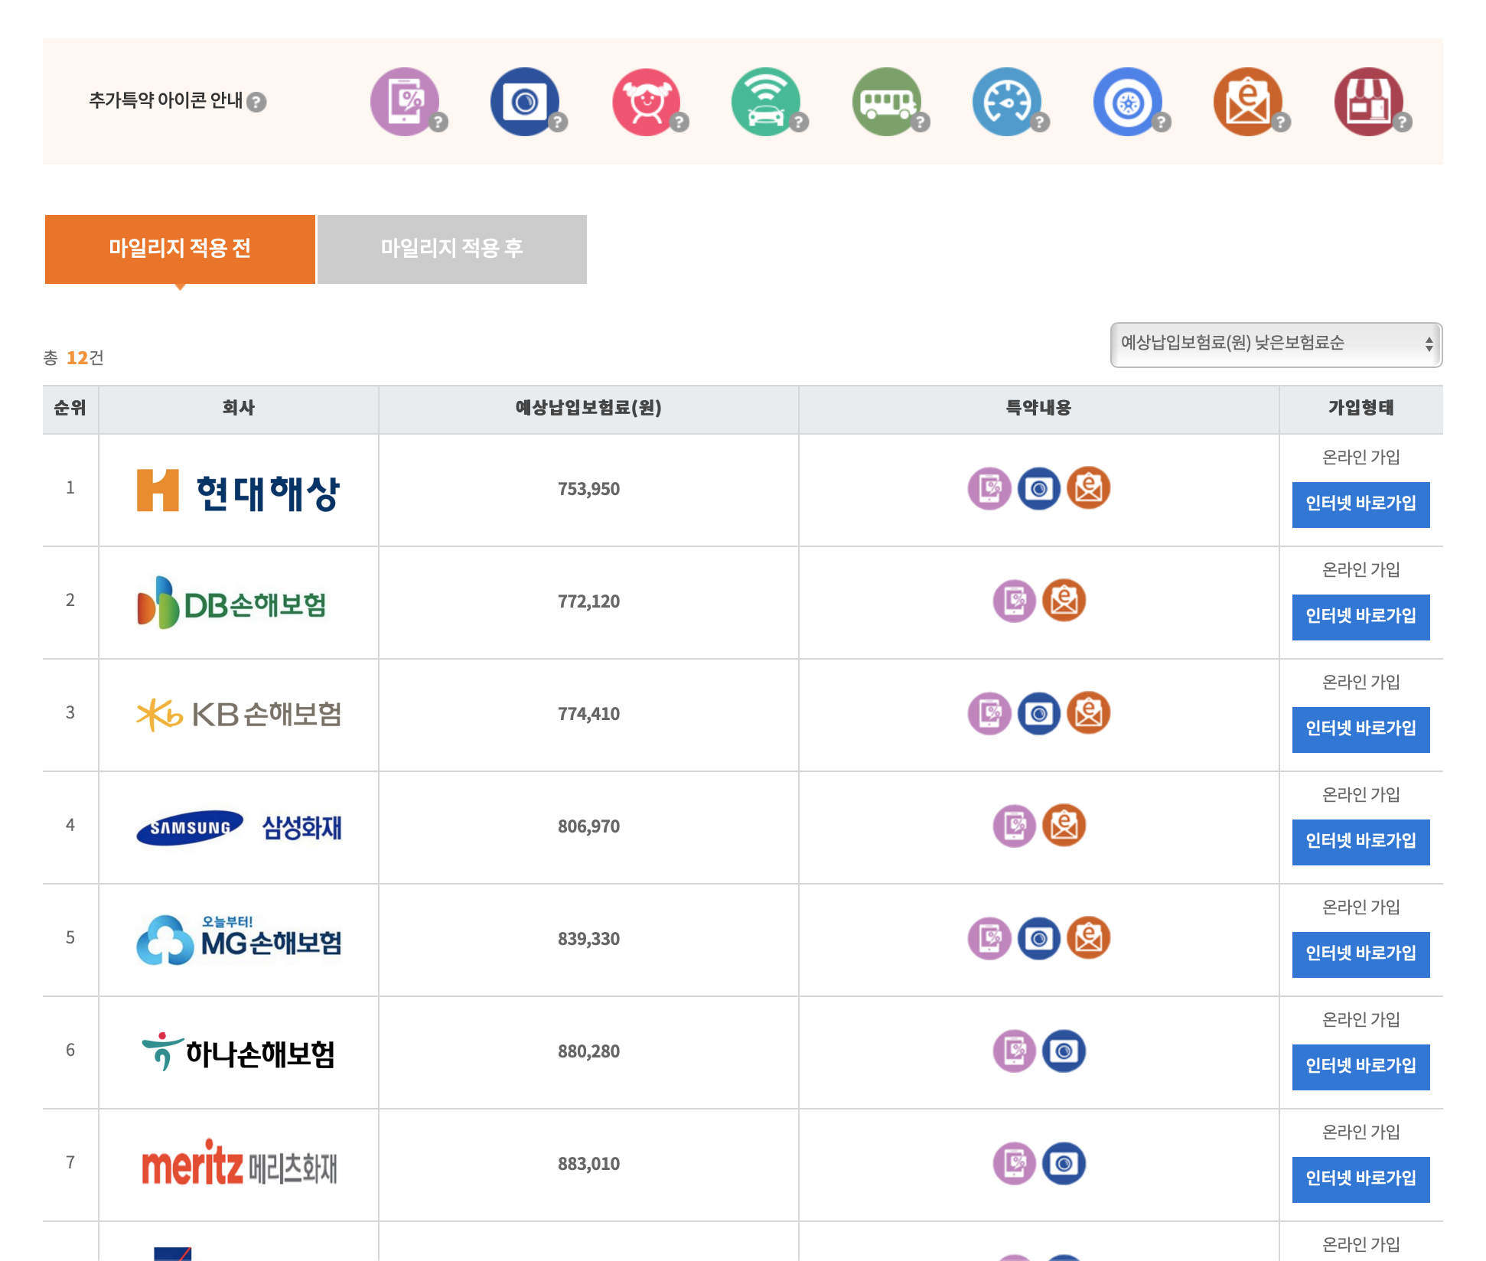Screen dimensions: 1486x1261
Task: Click the premium value 806,970
Action: 588,826
